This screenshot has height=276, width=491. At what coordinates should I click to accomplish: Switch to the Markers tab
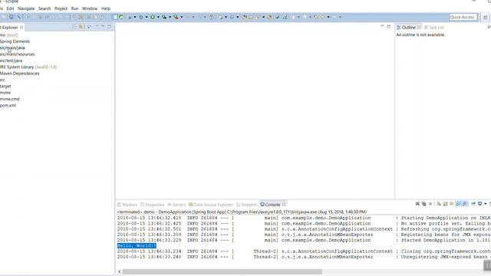[127, 205]
